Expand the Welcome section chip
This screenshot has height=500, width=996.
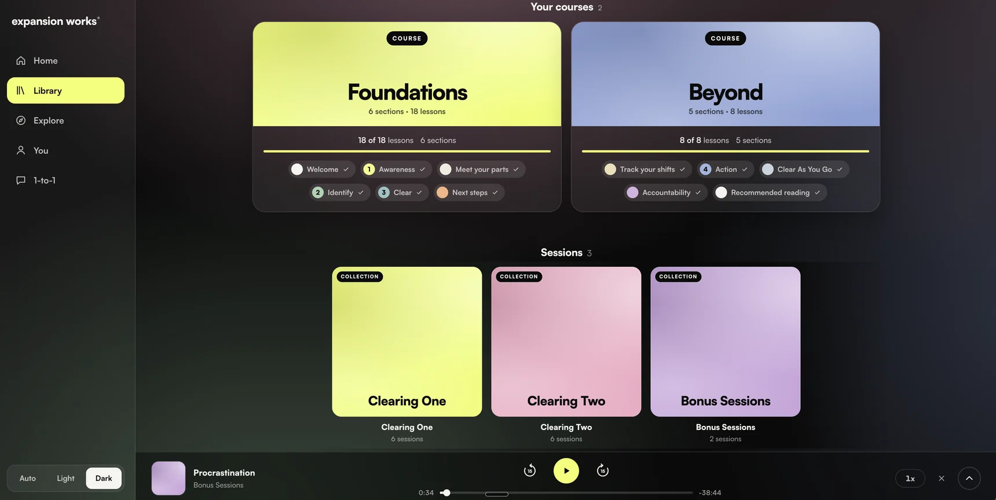tap(322, 170)
